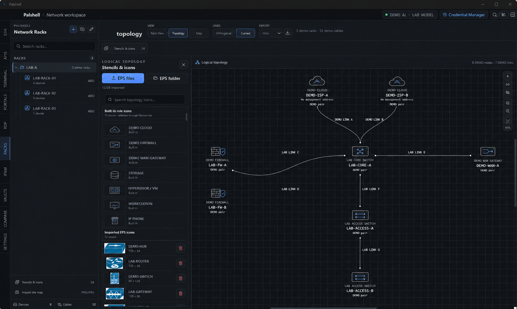Screen dimensions: 517x309
Task: Switch to Rack View
Action: 157,33
